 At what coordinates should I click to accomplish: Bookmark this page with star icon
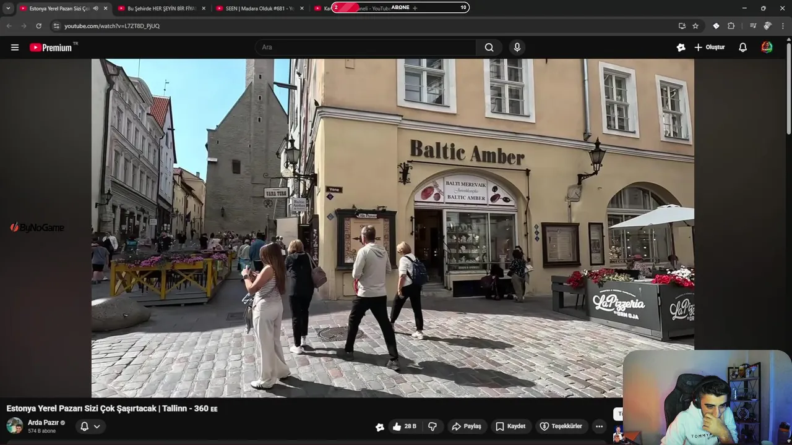click(x=695, y=26)
